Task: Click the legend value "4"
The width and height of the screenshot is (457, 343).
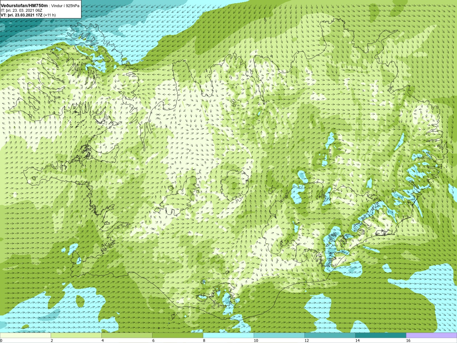Action: click(x=102, y=340)
